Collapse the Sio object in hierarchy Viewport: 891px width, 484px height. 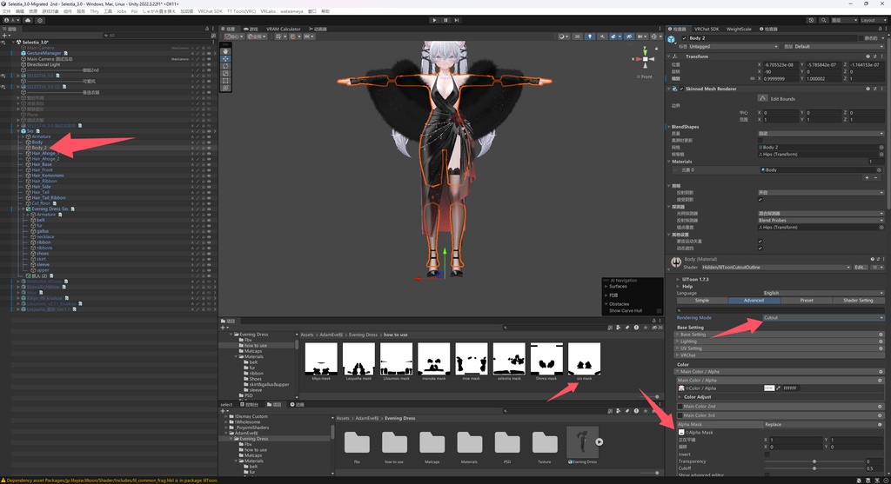[x=18, y=131]
